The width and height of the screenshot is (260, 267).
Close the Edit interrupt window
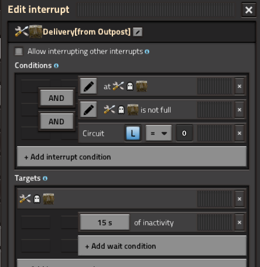[249, 10]
